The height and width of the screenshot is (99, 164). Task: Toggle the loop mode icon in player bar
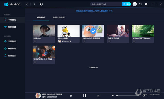[144, 95]
